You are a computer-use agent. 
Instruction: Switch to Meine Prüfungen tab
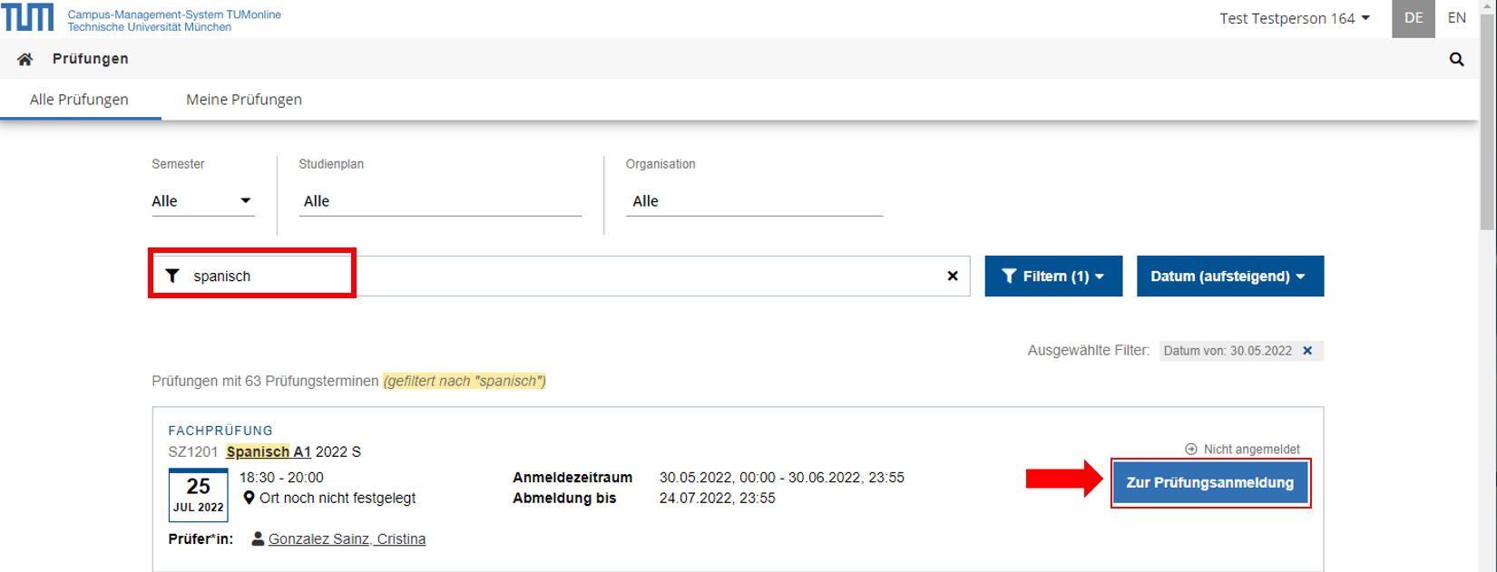pos(243,100)
